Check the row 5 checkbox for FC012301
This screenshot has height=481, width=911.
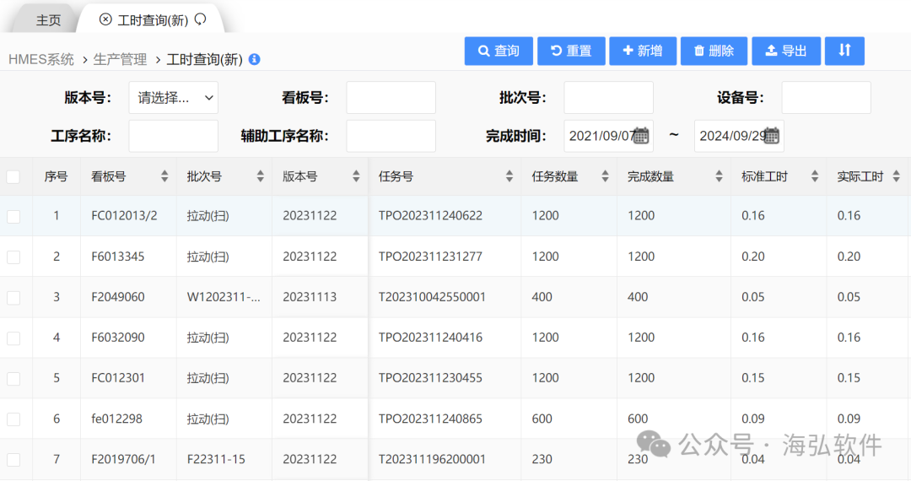(13, 379)
